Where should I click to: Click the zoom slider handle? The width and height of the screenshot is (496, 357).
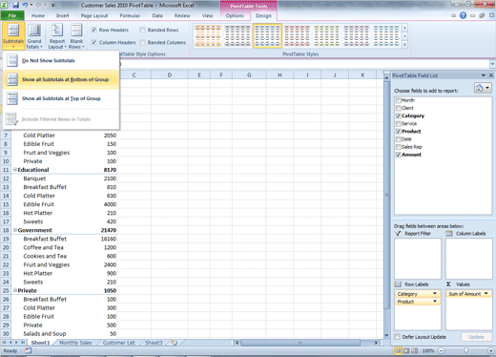click(465, 350)
